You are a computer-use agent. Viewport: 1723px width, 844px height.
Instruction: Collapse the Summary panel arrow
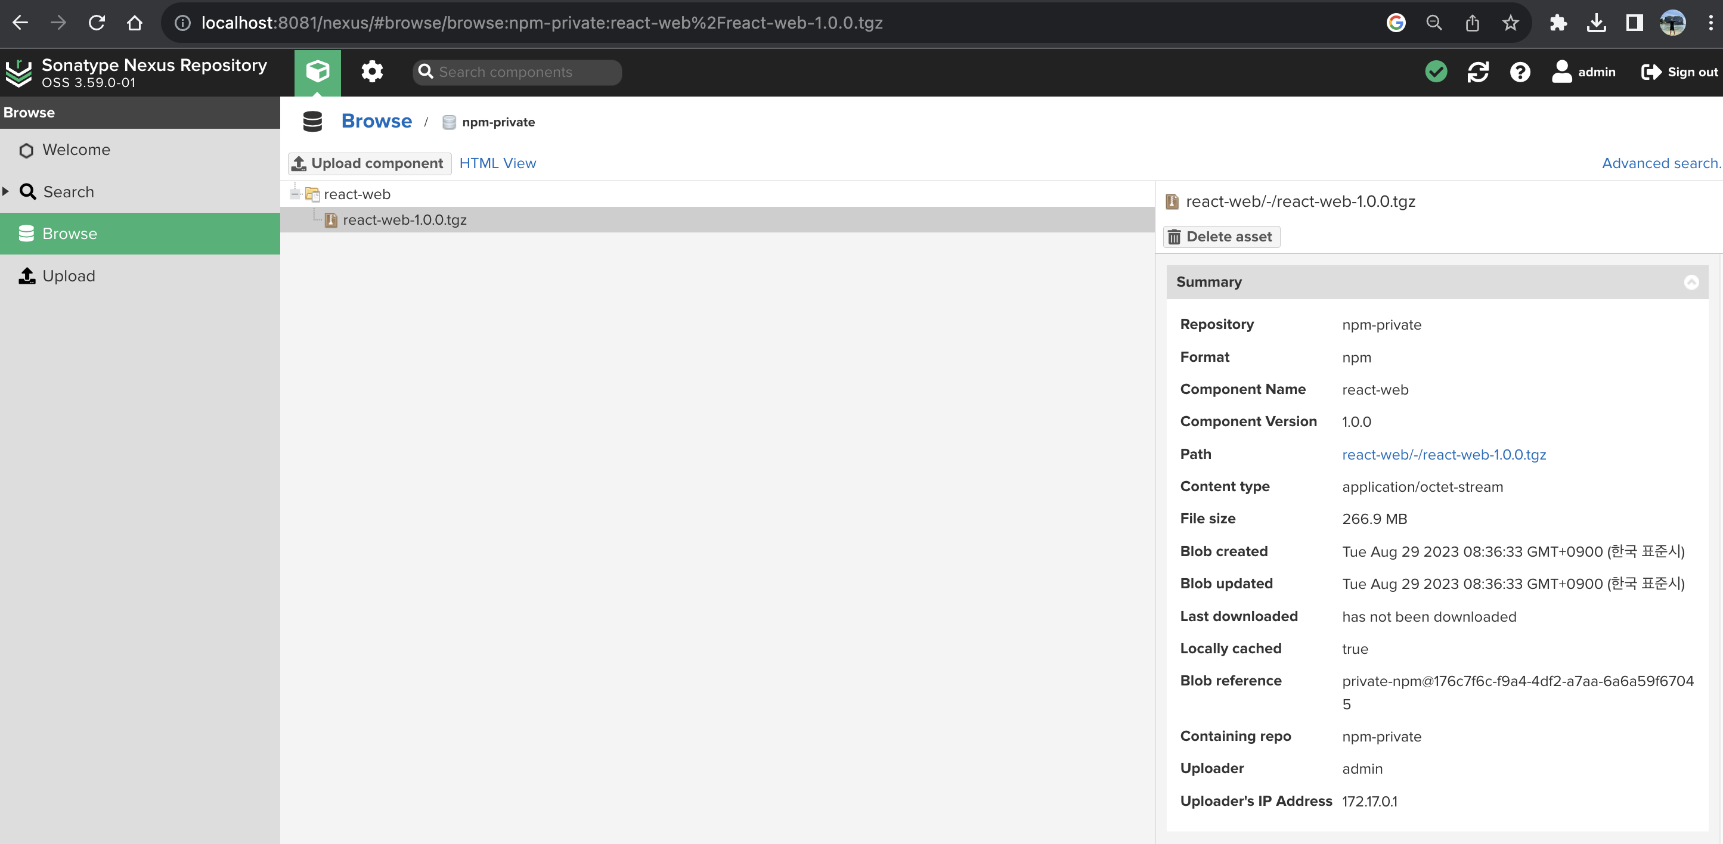click(x=1690, y=282)
